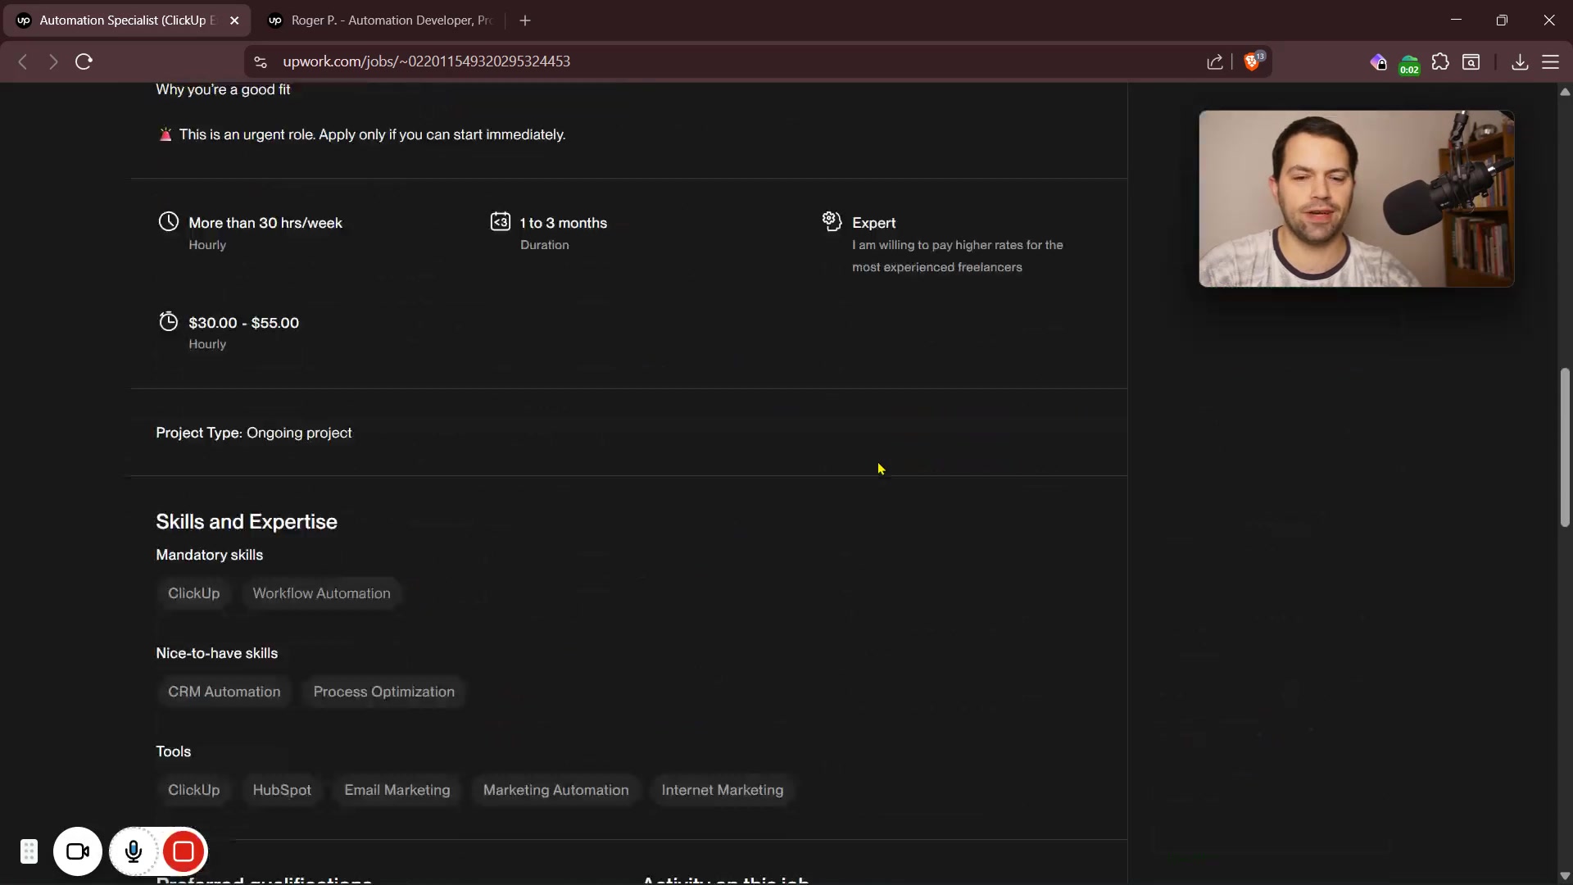
Task: Click the upwork.com URL address field
Action: tap(426, 61)
